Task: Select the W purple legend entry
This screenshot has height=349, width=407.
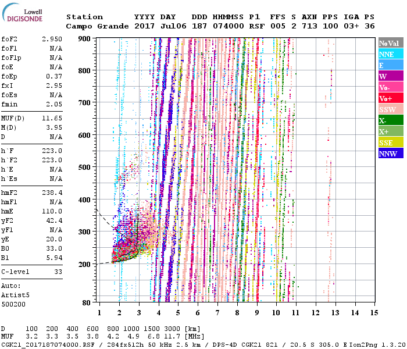Action: (x=391, y=76)
